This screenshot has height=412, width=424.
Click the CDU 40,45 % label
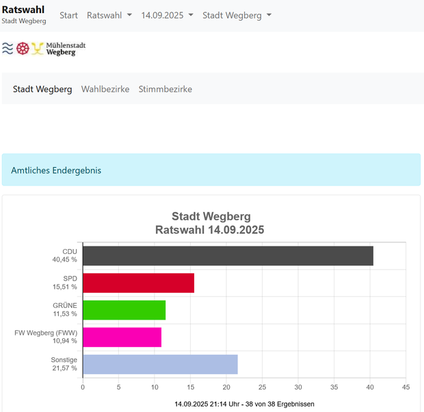[65, 255]
